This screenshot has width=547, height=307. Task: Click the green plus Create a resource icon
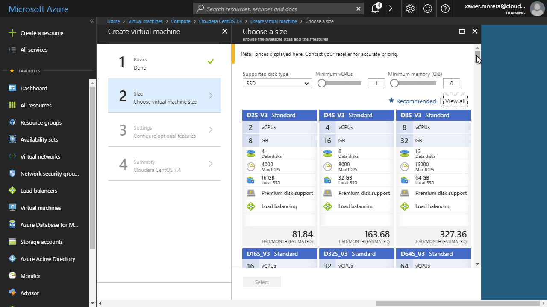(x=12, y=33)
